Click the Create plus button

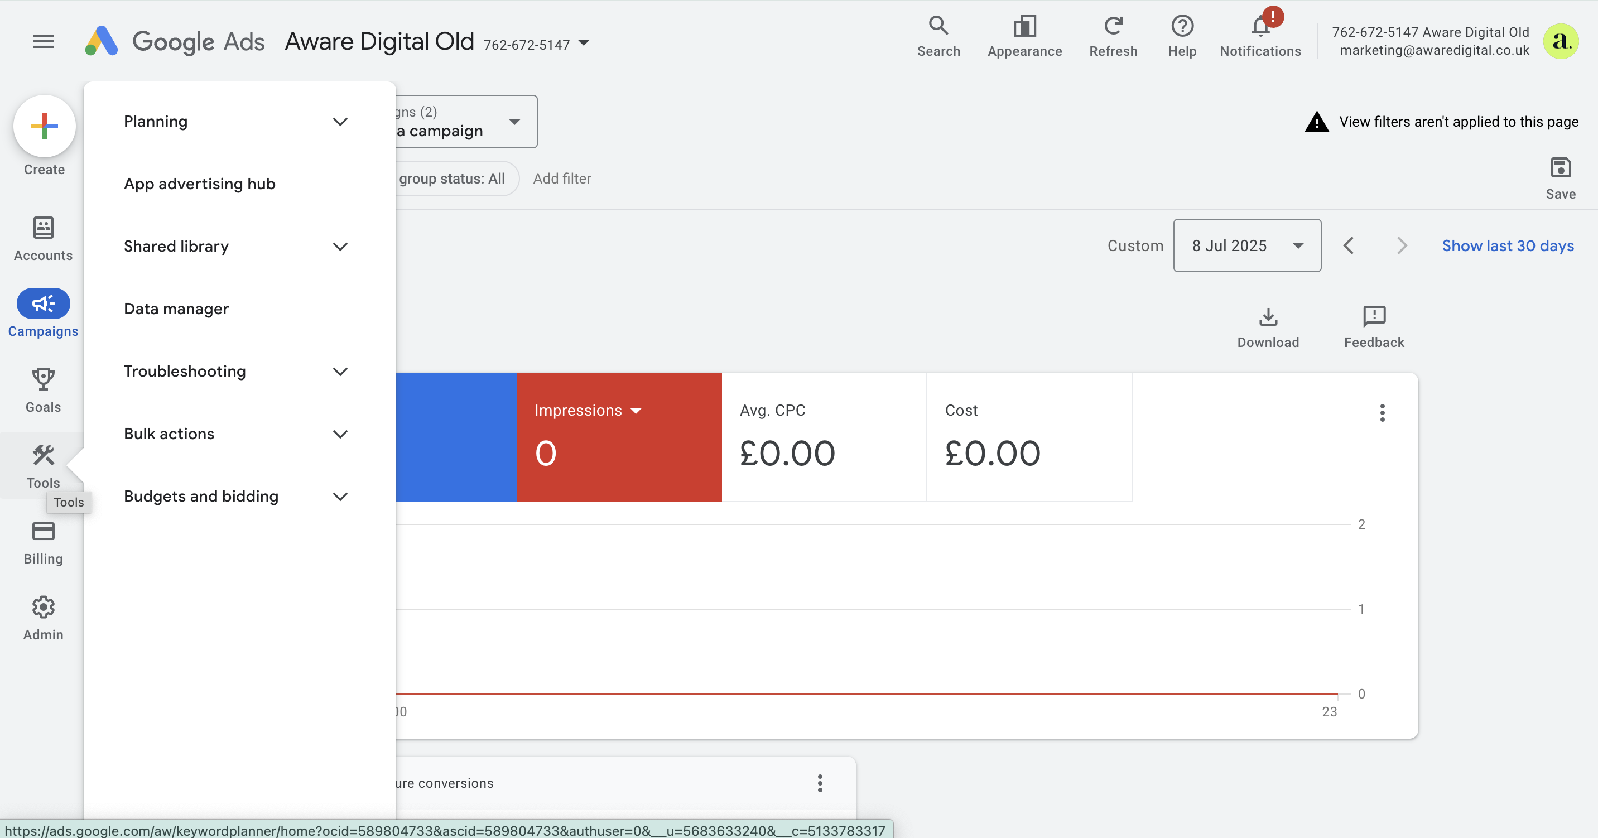[x=44, y=126]
